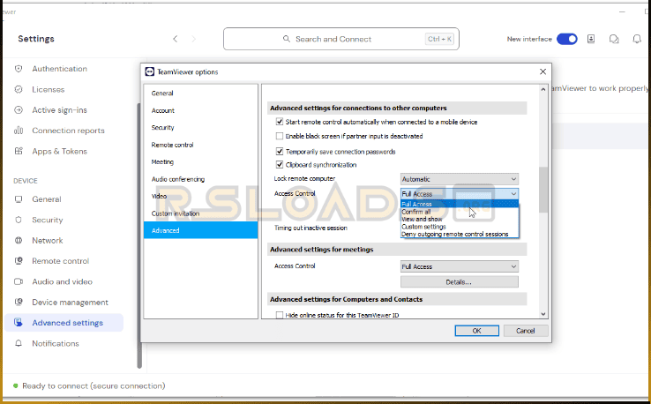The width and height of the screenshot is (651, 404).
Task: Select the Advanced tab in dialog
Action: 200,230
